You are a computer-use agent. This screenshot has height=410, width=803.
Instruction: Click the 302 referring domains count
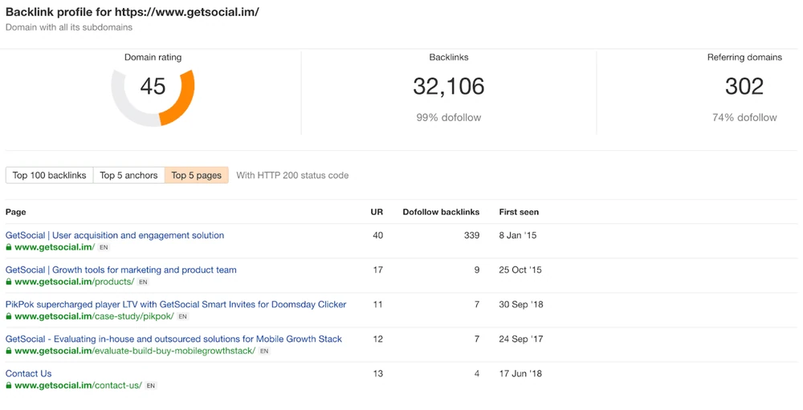744,87
